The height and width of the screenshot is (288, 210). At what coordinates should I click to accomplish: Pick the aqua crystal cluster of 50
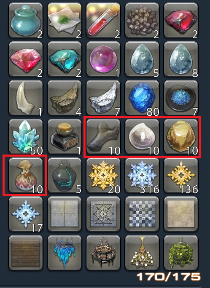(x=26, y=136)
